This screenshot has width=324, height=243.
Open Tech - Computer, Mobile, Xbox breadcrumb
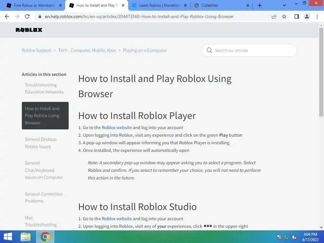pos(87,50)
